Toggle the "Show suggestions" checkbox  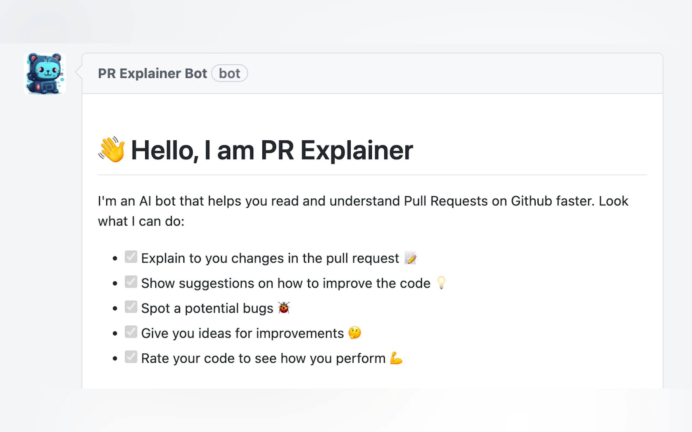pyautogui.click(x=131, y=282)
